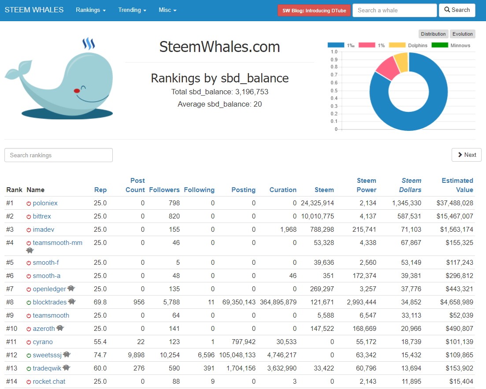Open the imadev account link

(x=43, y=230)
